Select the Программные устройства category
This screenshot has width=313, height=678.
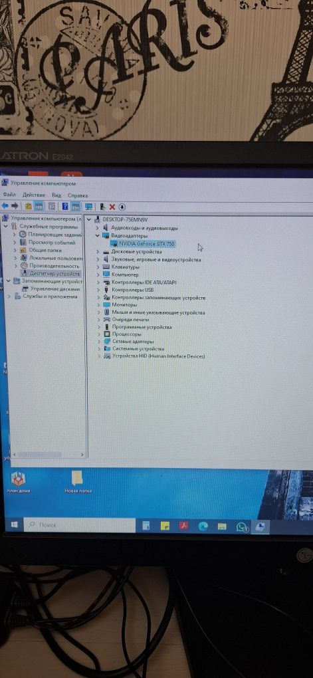click(x=142, y=327)
